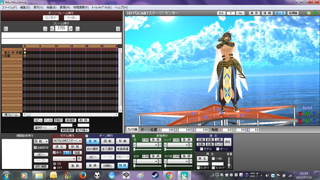The width and height of the screenshot is (320, 180).
Task: Click the 再生 play button
Action: coord(202,159)
